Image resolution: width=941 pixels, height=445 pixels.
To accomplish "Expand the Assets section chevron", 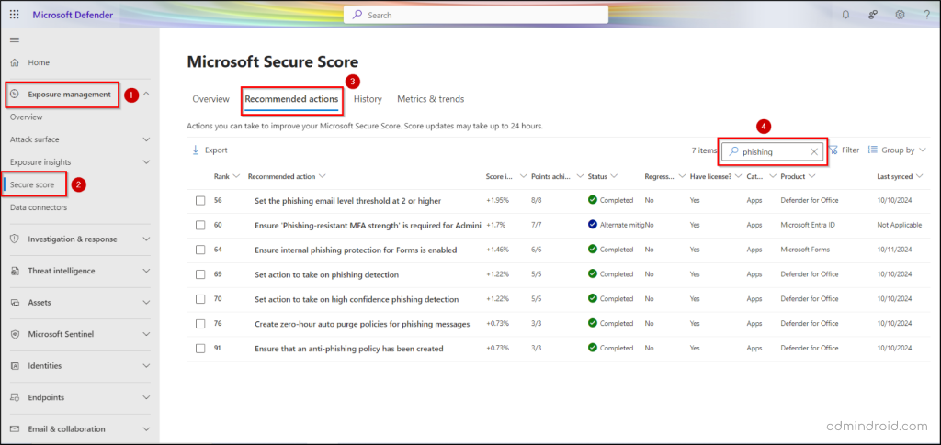I will 146,303.
